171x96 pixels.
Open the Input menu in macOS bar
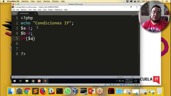tap(39, 1)
